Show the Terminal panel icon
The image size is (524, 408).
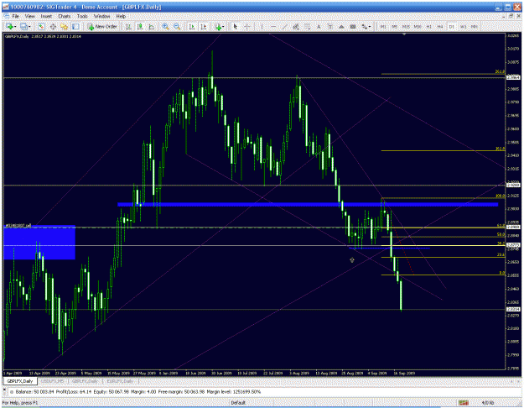(75, 26)
